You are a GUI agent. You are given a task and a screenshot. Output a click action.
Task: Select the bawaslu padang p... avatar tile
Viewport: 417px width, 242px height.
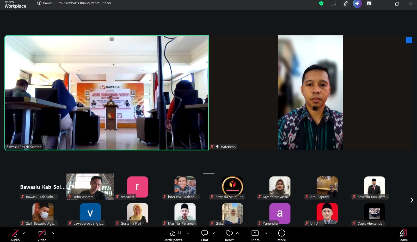[90, 213]
